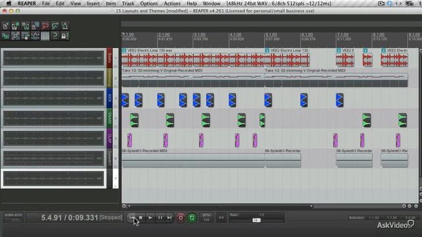Click the Stop transport button

coord(140,218)
